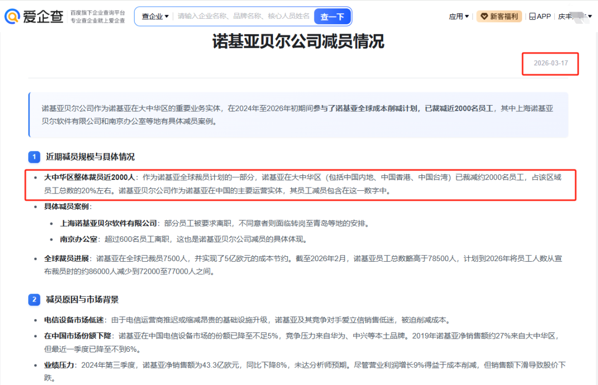Screen dimensions: 598x385
Task: Click the 具体减员案例 bullet label
Action: tap(66, 206)
